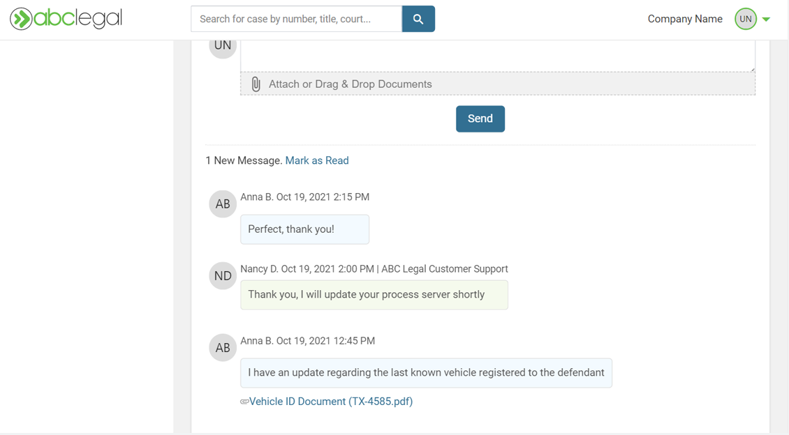The image size is (789, 435).
Task: Click Nancy D.'s ND avatar
Action: [x=223, y=275]
